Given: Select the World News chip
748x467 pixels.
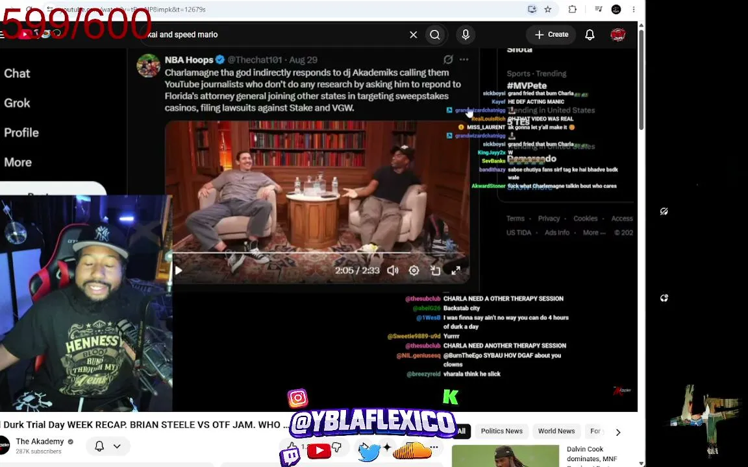Looking at the screenshot, I should click(x=556, y=431).
